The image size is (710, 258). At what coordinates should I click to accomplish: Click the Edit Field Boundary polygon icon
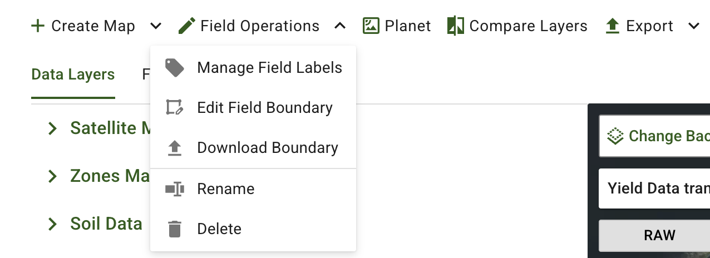175,107
